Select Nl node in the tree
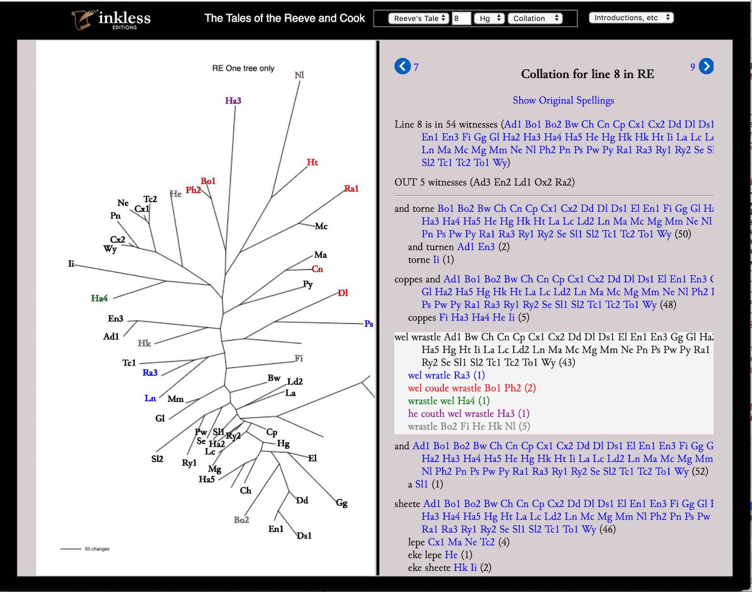The width and height of the screenshot is (752, 592). pyautogui.click(x=299, y=75)
